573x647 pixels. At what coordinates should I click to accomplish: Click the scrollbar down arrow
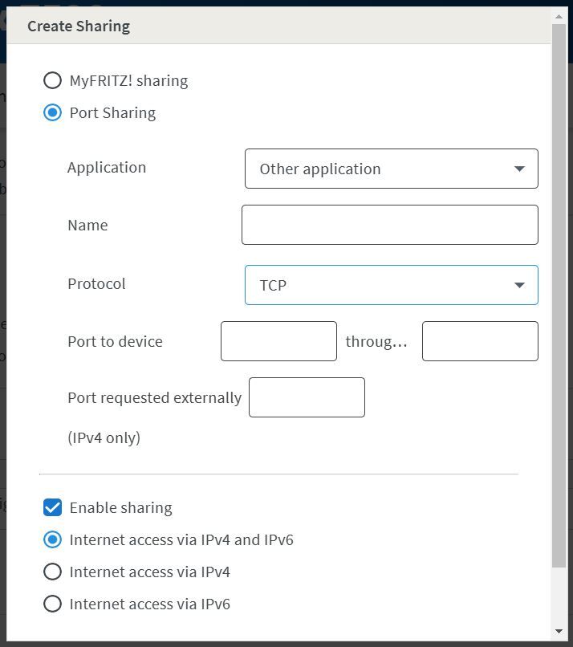[559, 631]
